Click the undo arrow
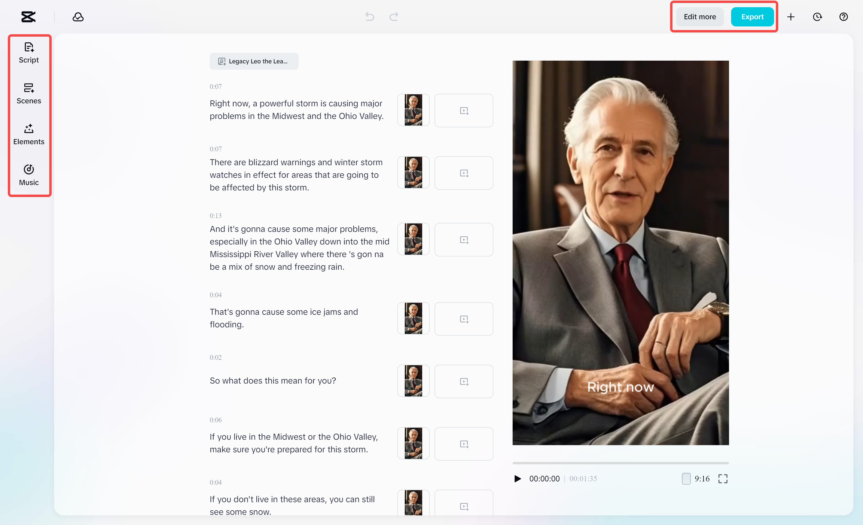Screen dimensions: 863x525 pyautogui.click(x=370, y=17)
